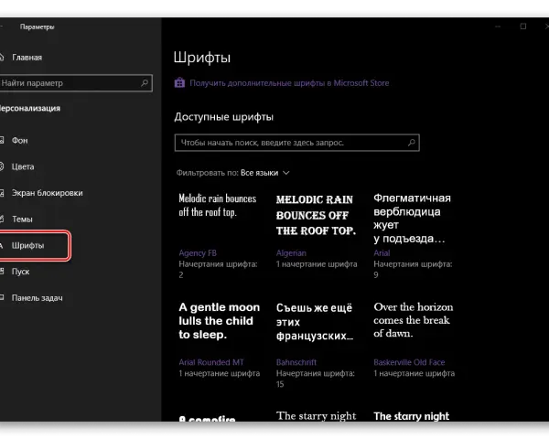The height and width of the screenshot is (439, 549).
Task: Open the Arial Rounded MT font card
Action: pos(220,340)
